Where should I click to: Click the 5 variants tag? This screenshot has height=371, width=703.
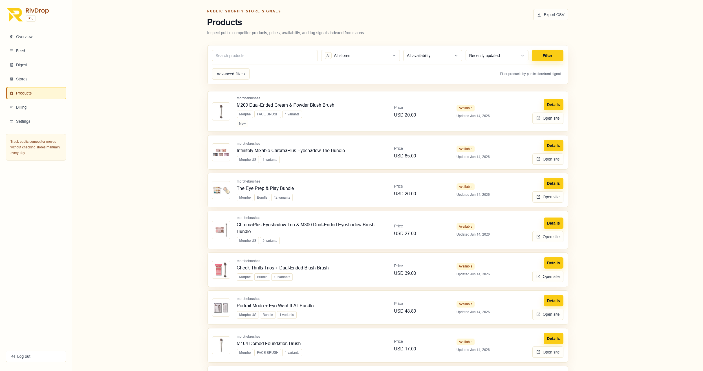point(270,241)
